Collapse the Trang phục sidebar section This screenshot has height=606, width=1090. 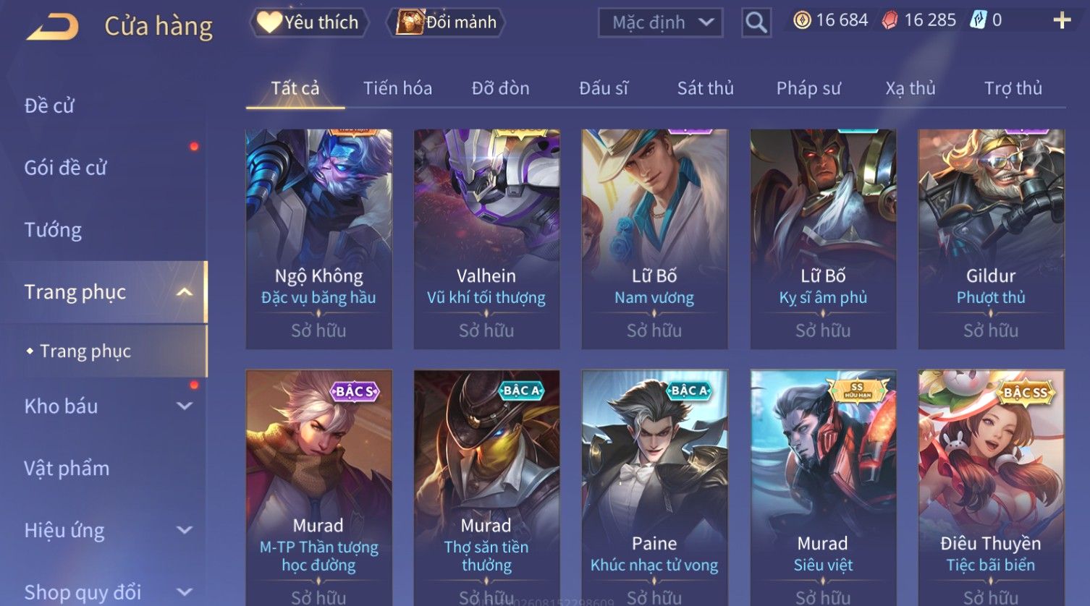coord(185,292)
